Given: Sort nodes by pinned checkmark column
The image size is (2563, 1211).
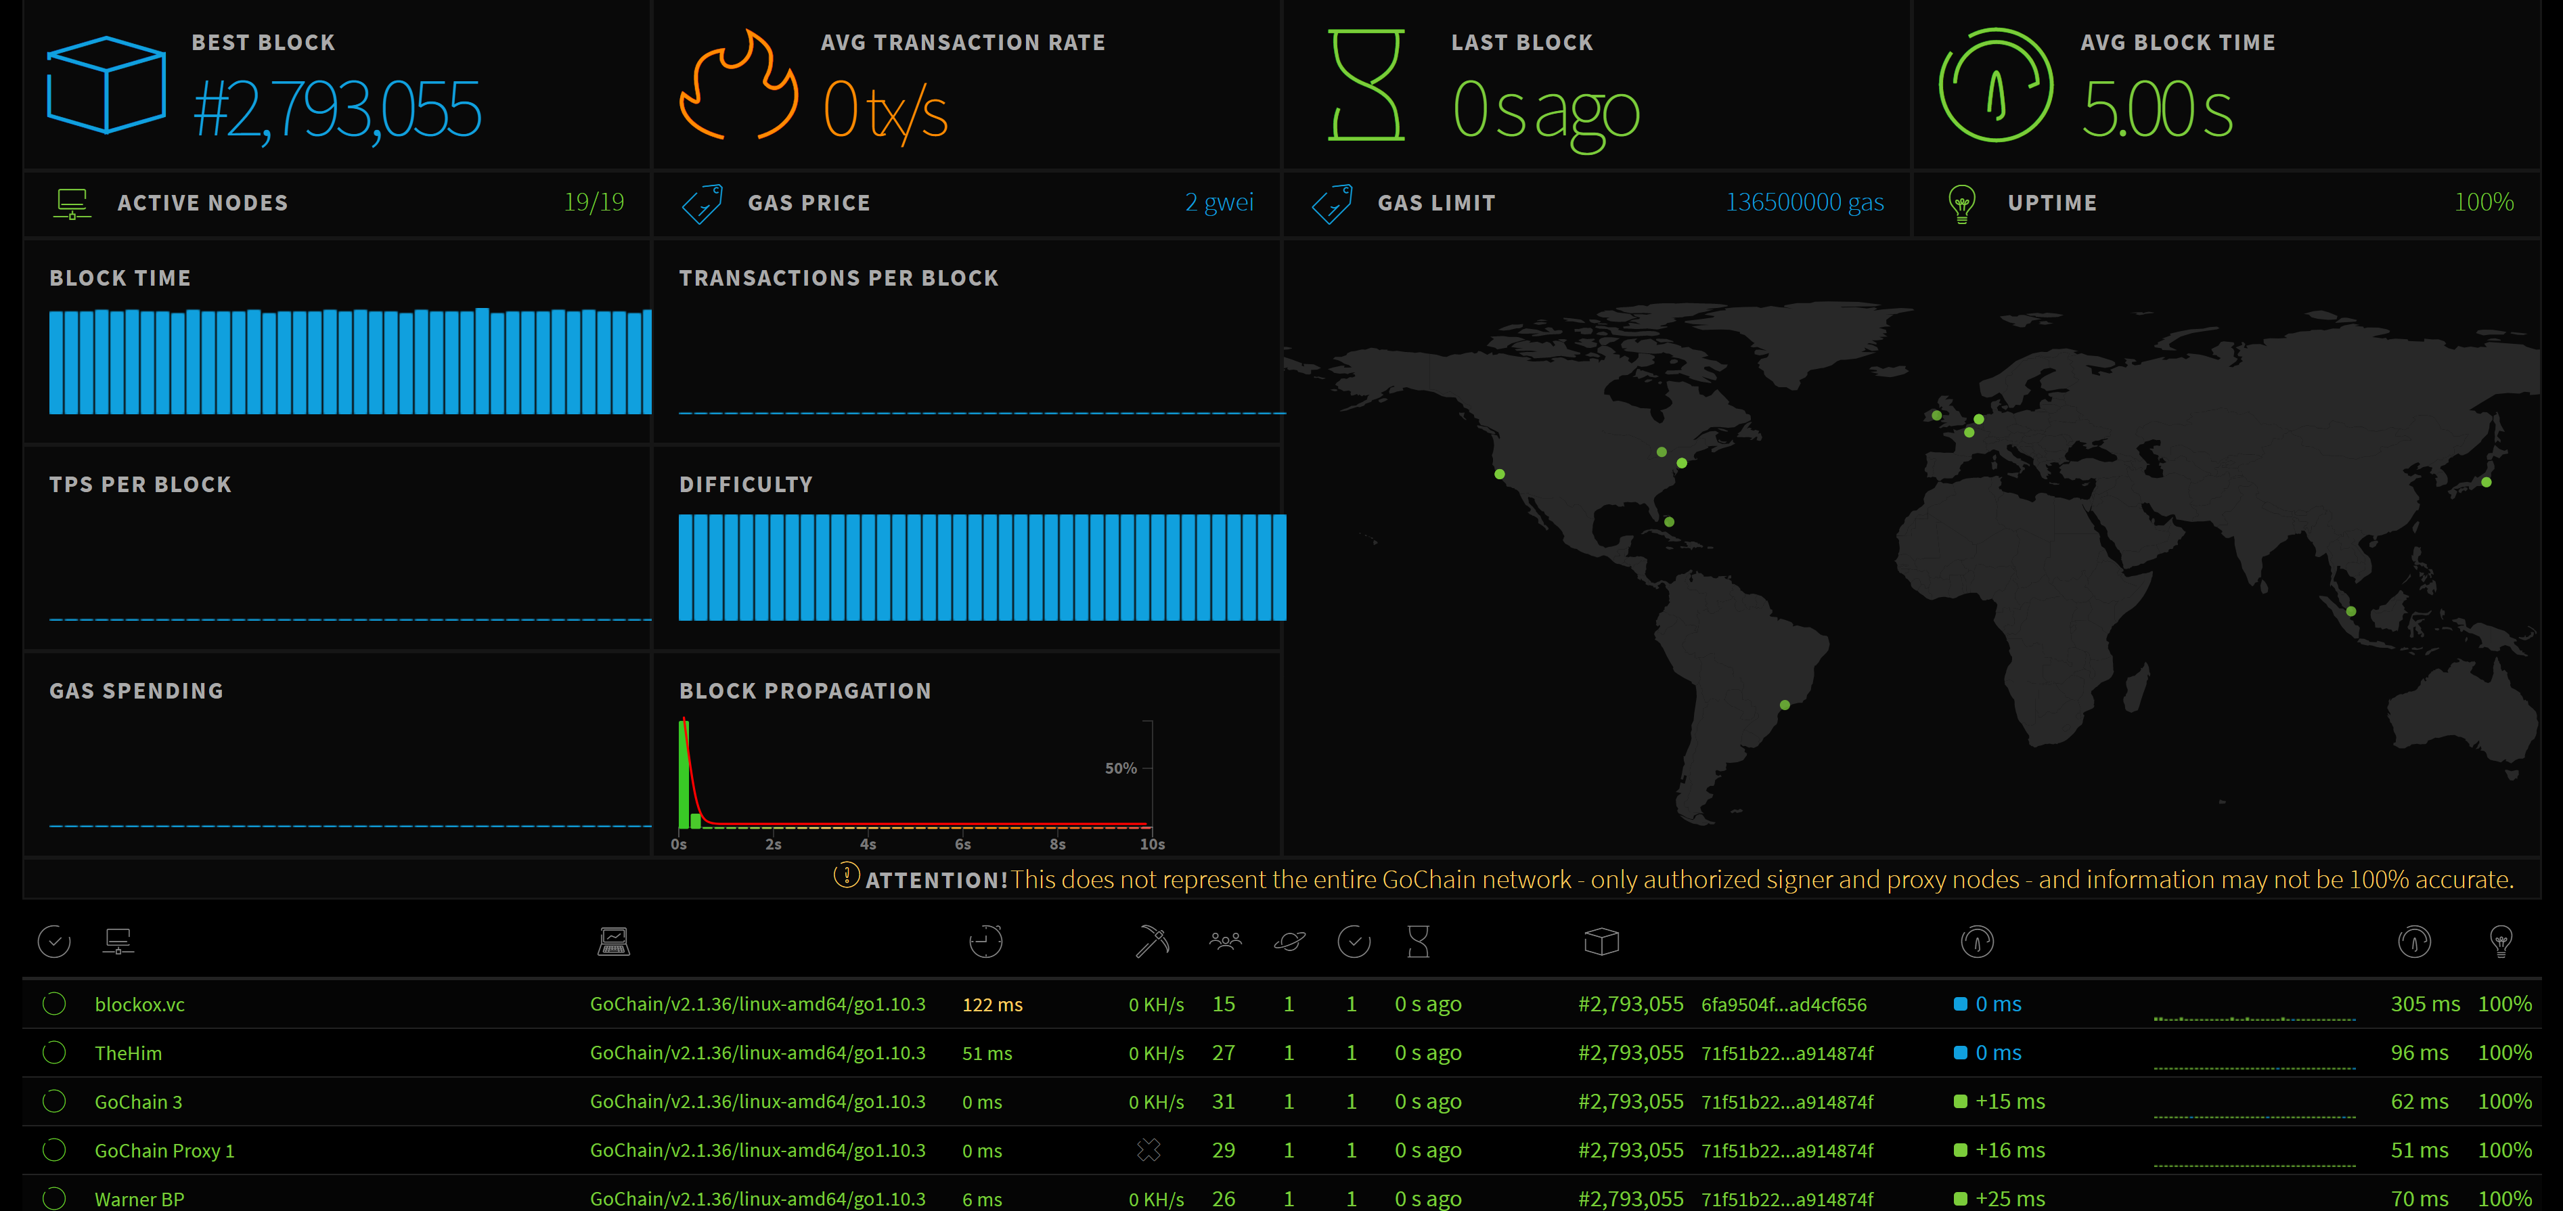Looking at the screenshot, I should pos(53,942).
